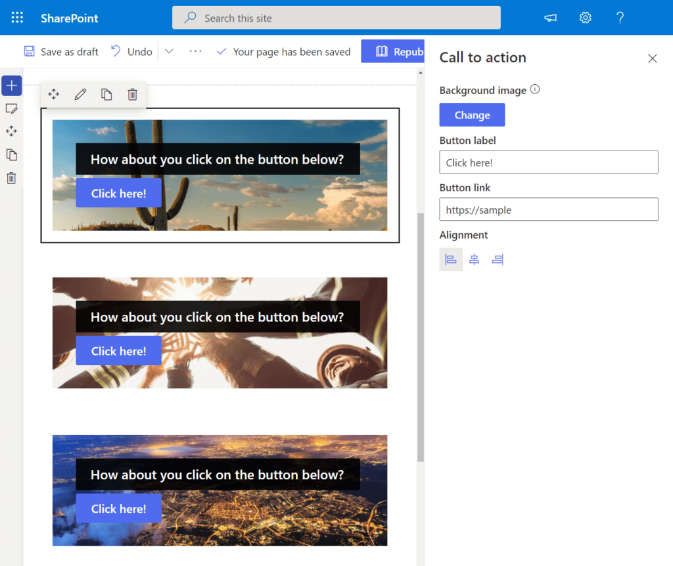Screen dimensions: 673x566
Task: Click the Delete web part trash icon in floating toolbar
Action: tap(133, 94)
